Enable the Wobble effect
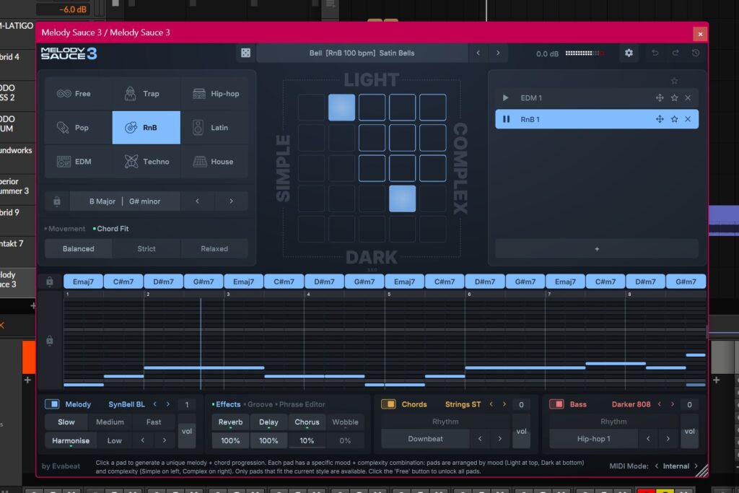 point(345,422)
